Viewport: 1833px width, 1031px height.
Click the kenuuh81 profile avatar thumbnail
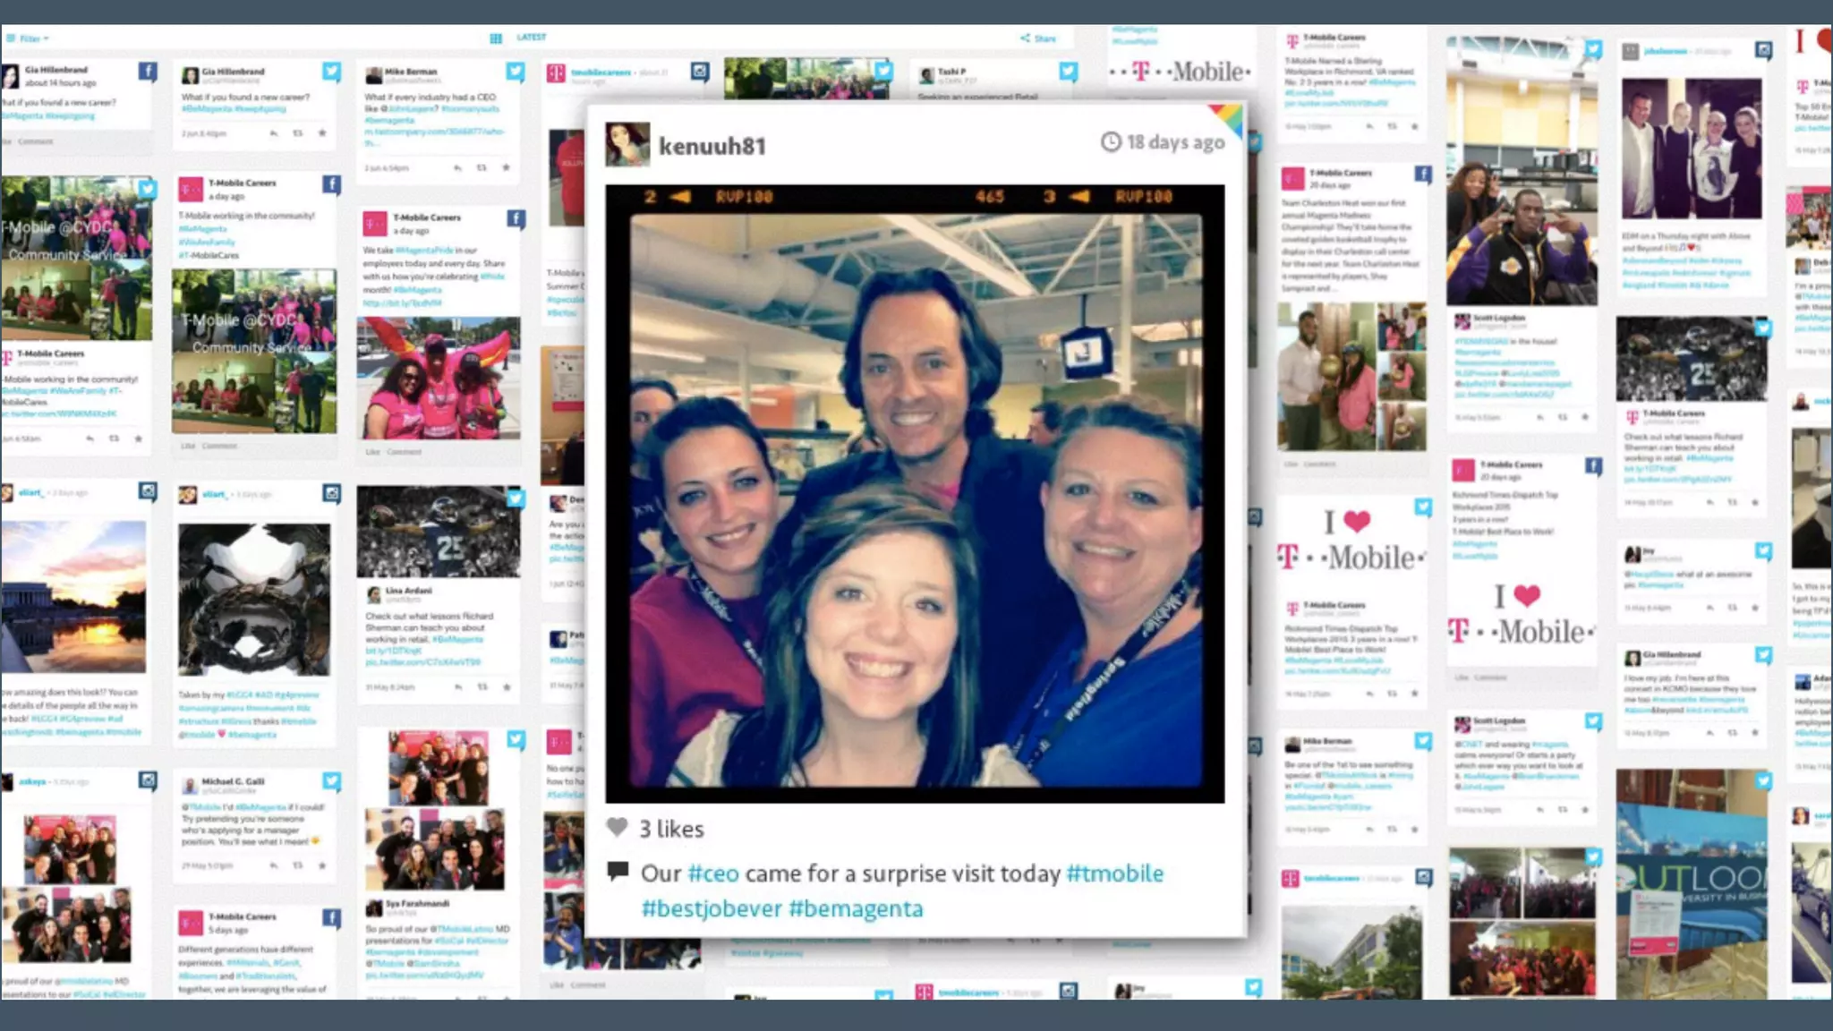[627, 144]
